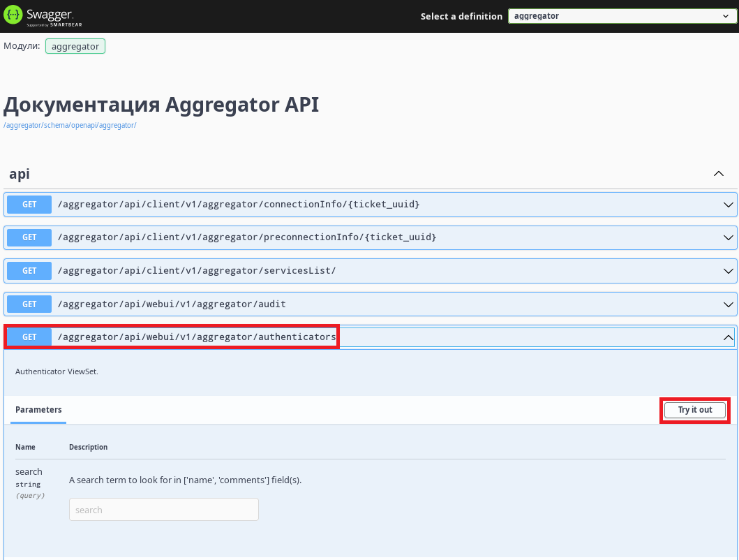Click GET badge for connectionInfo endpoint

coord(29,205)
